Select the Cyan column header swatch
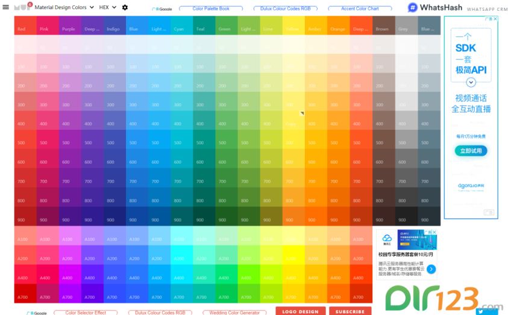 click(182, 25)
